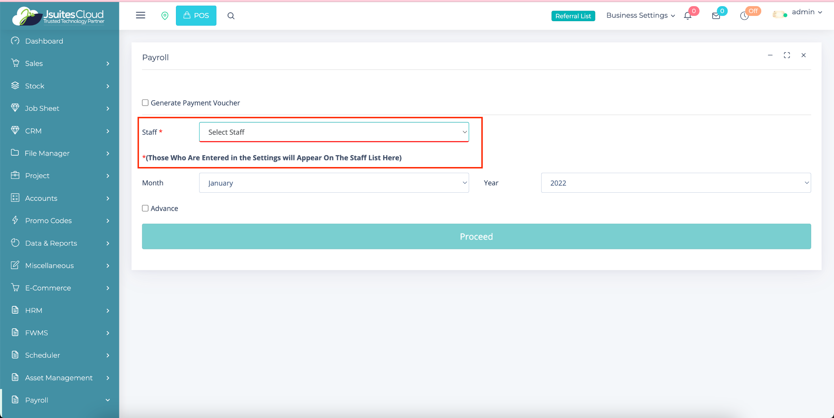
Task: Open the Select Staff dropdown
Action: tap(334, 132)
